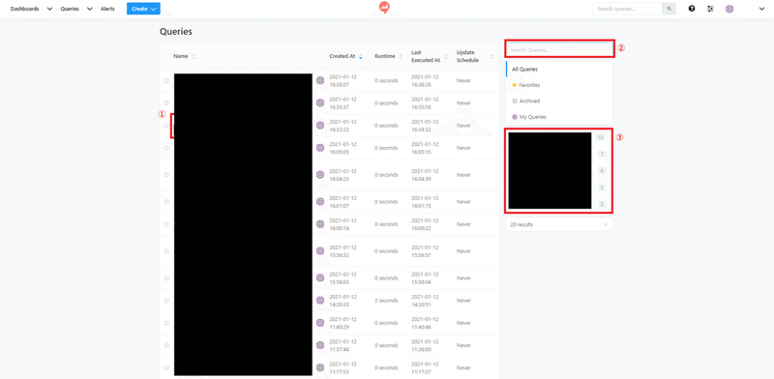The width and height of the screenshot is (774, 379).
Task: Click the tag count badge 7
Action: tap(601, 154)
